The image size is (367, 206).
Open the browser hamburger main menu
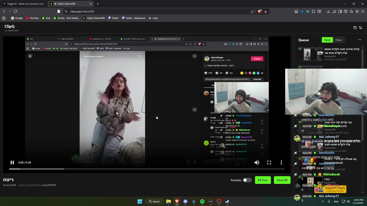click(363, 11)
